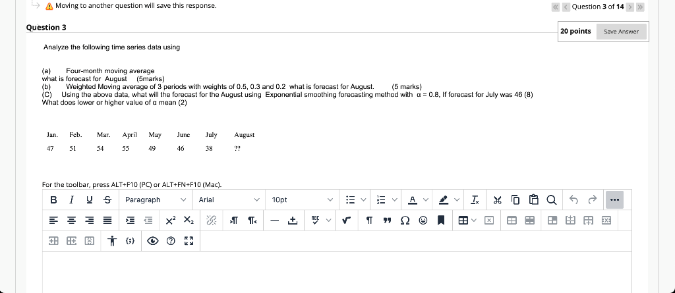Insert a numbered list
The image size is (675, 293).
pyautogui.click(x=380, y=200)
